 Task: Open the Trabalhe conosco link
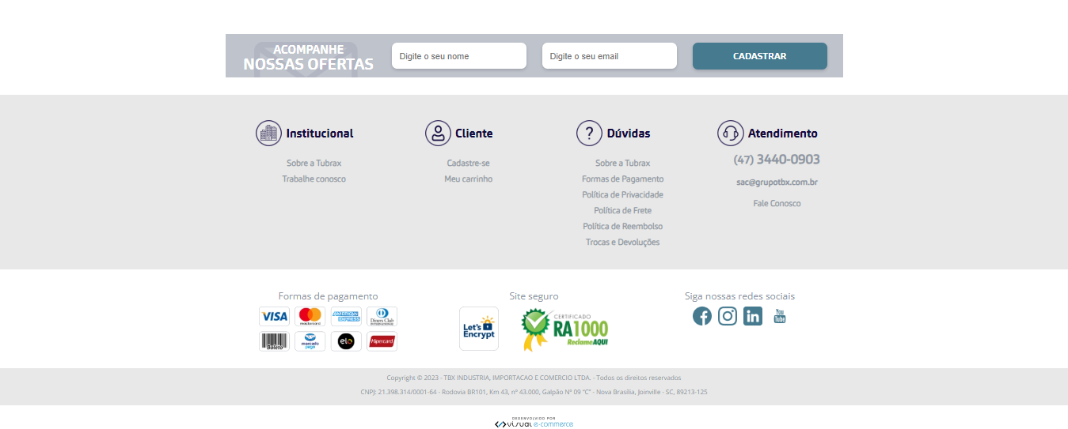[x=314, y=179]
